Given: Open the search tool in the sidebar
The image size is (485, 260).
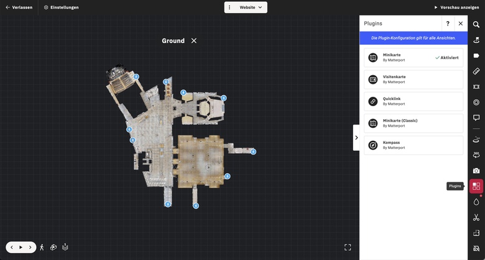Looking at the screenshot, I should click(x=476, y=24).
